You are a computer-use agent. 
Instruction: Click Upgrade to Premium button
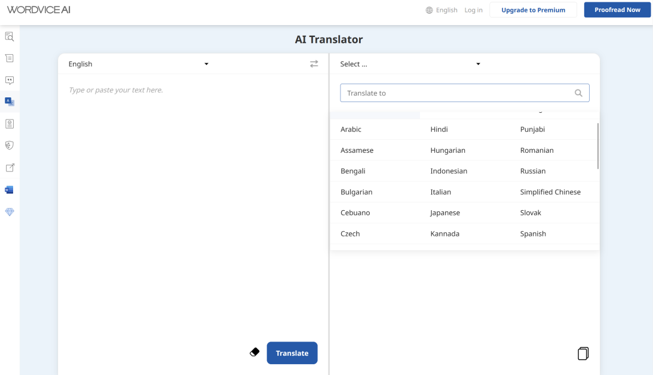[x=533, y=10]
